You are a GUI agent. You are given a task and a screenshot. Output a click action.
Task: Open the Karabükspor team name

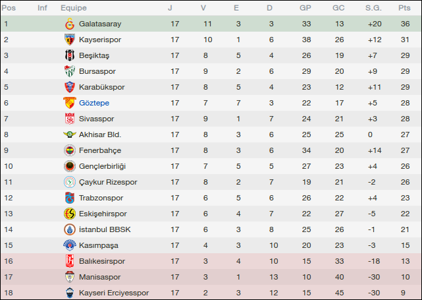(x=101, y=87)
